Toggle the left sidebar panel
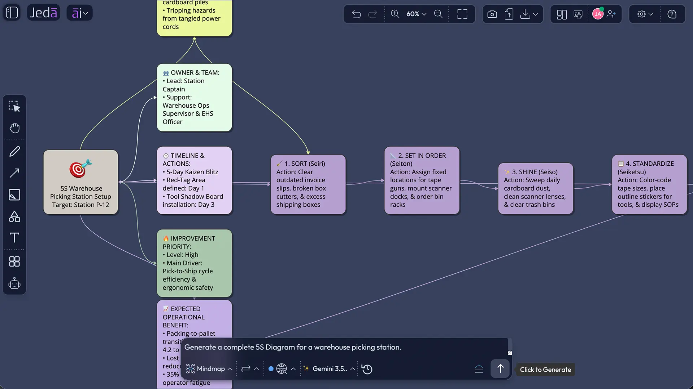 coord(12,13)
